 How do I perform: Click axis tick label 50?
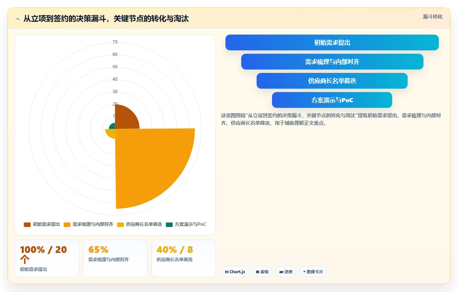click(x=115, y=67)
